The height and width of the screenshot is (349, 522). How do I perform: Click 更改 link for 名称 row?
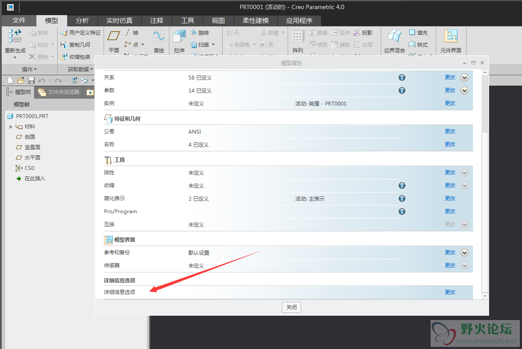pyautogui.click(x=450, y=144)
